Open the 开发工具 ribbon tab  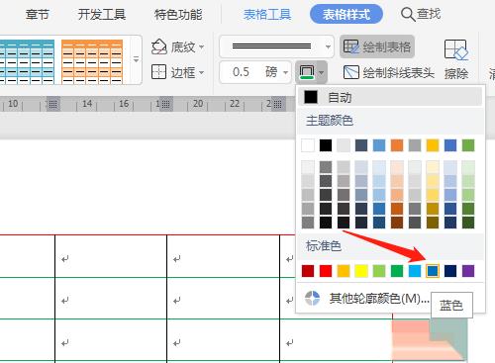point(102,15)
